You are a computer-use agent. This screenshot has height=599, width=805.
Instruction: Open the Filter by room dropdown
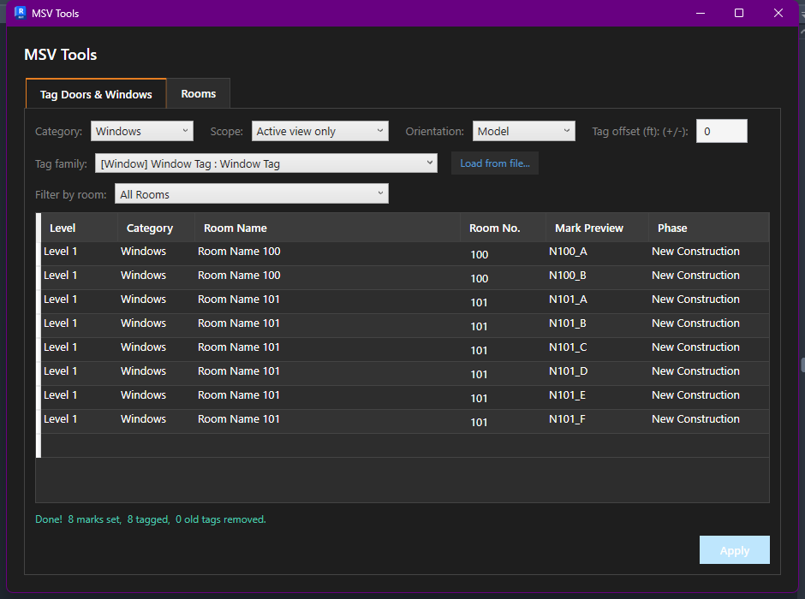[x=252, y=194]
